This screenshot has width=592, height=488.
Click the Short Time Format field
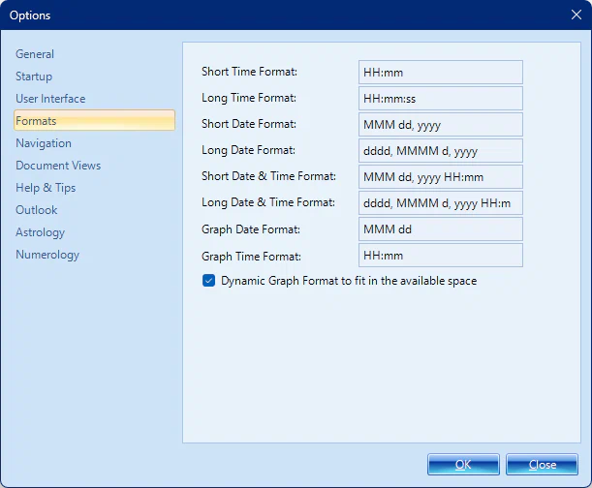(440, 73)
